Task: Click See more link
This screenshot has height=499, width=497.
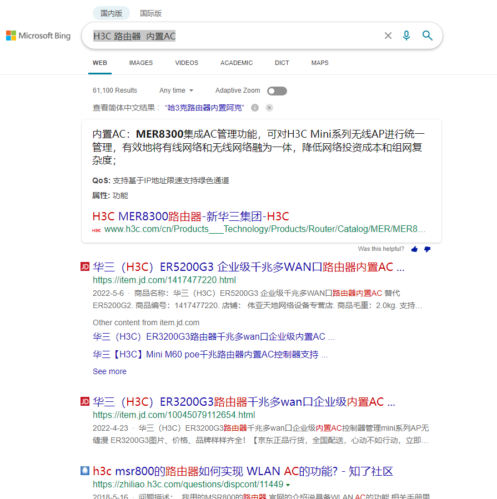Action: 109,371
